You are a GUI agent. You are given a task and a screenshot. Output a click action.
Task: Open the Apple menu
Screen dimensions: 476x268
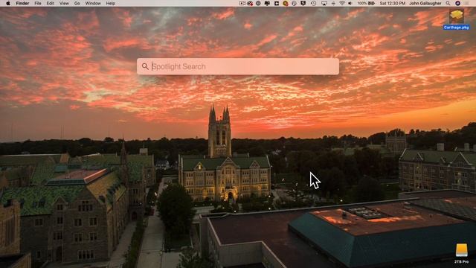(8, 3)
